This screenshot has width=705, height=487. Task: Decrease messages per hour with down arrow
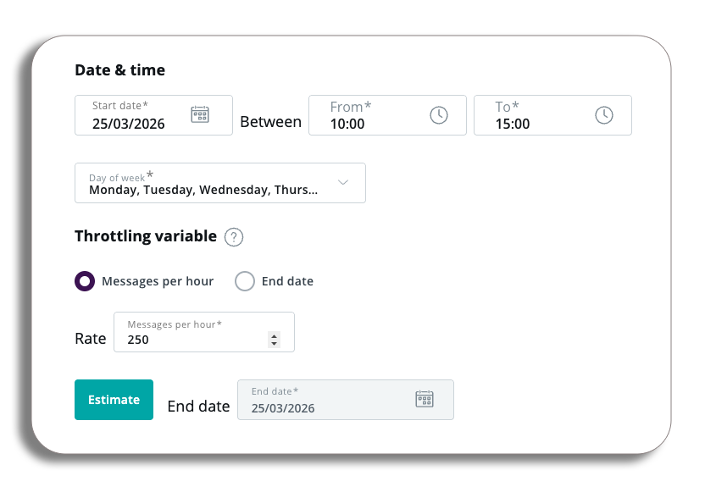tap(274, 343)
